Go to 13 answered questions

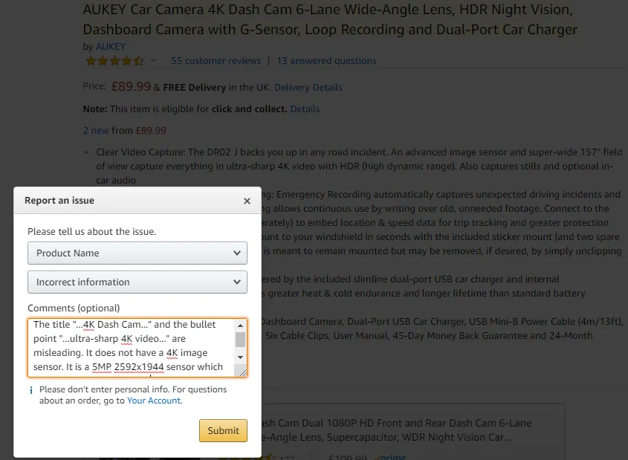pyautogui.click(x=326, y=61)
